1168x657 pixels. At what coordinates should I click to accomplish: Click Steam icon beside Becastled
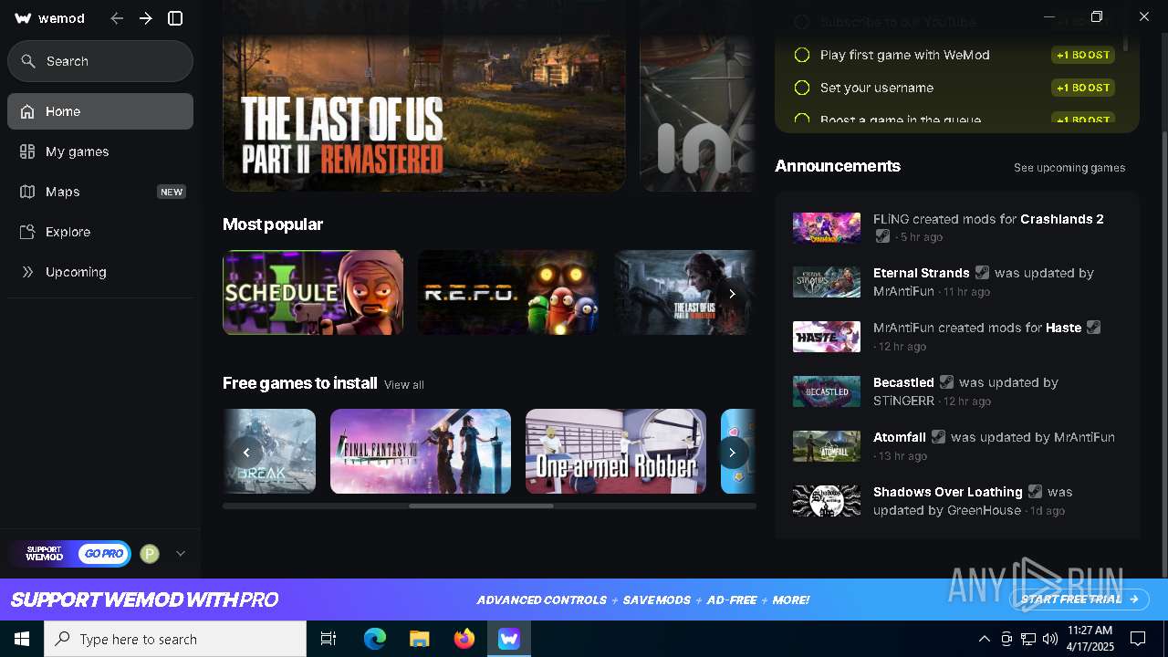pos(946,382)
